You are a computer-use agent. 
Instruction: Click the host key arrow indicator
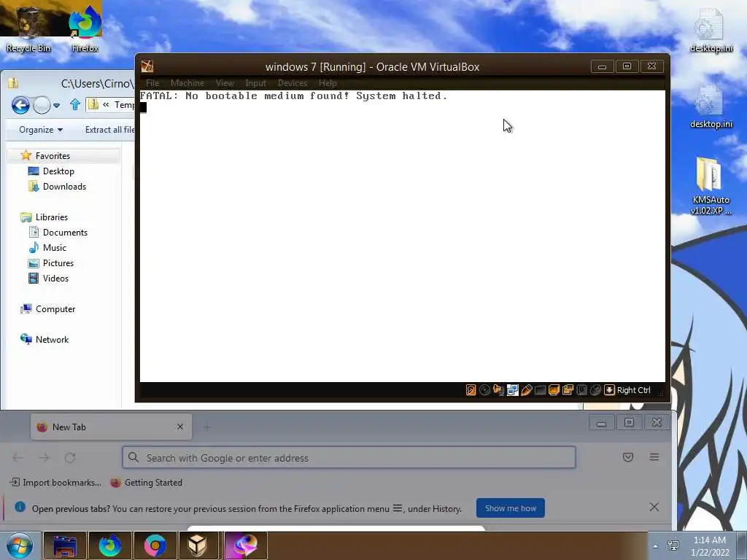pos(609,390)
